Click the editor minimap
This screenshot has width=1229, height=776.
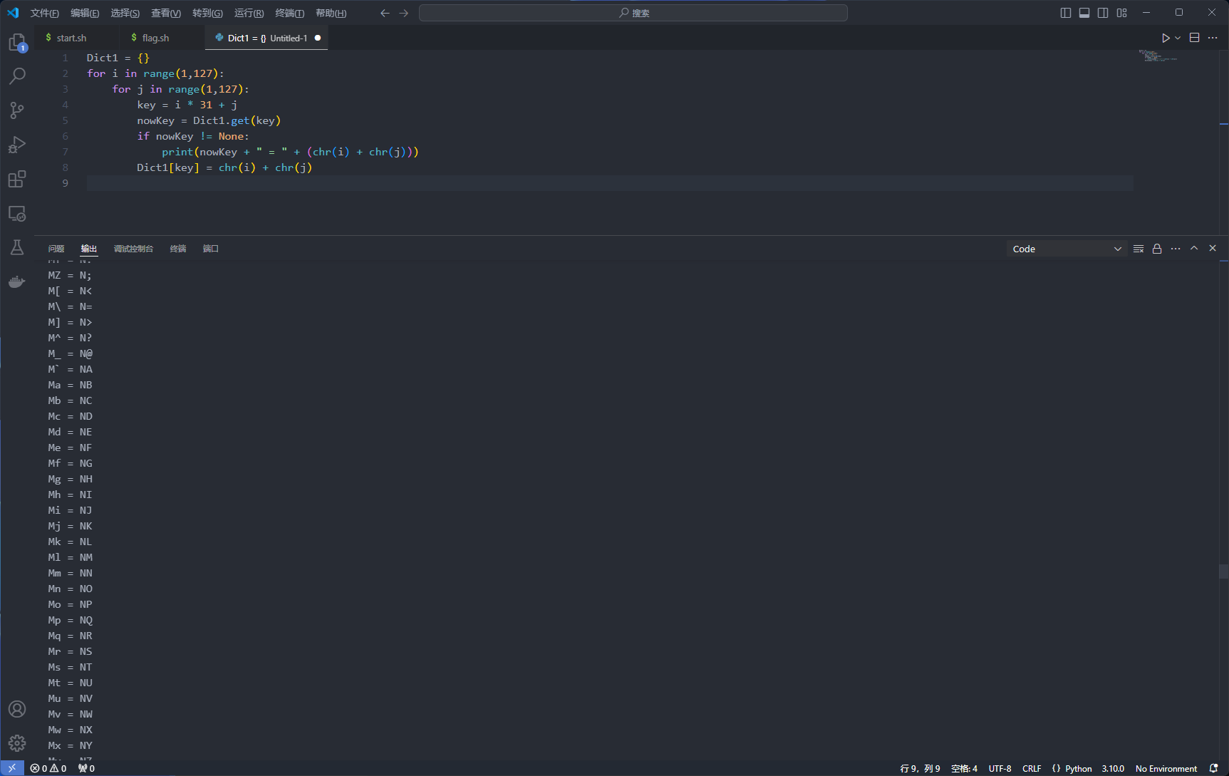click(1158, 56)
